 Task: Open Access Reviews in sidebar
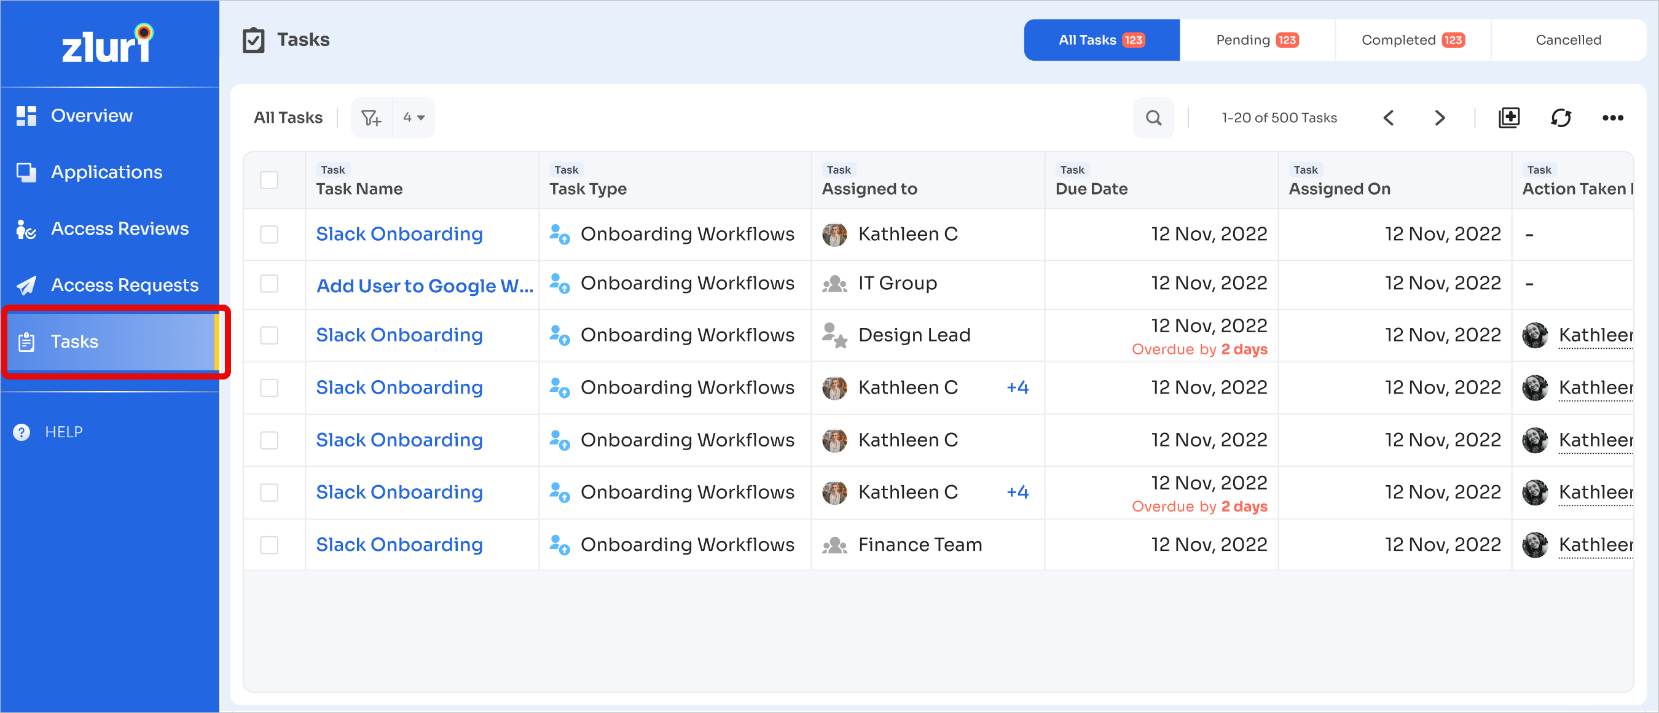click(119, 228)
